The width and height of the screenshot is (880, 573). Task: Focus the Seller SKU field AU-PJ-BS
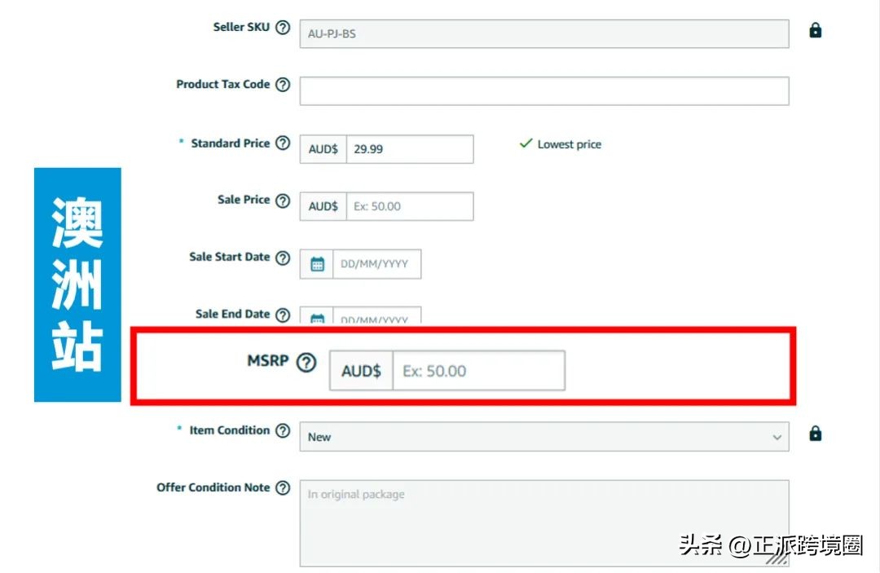click(x=543, y=33)
